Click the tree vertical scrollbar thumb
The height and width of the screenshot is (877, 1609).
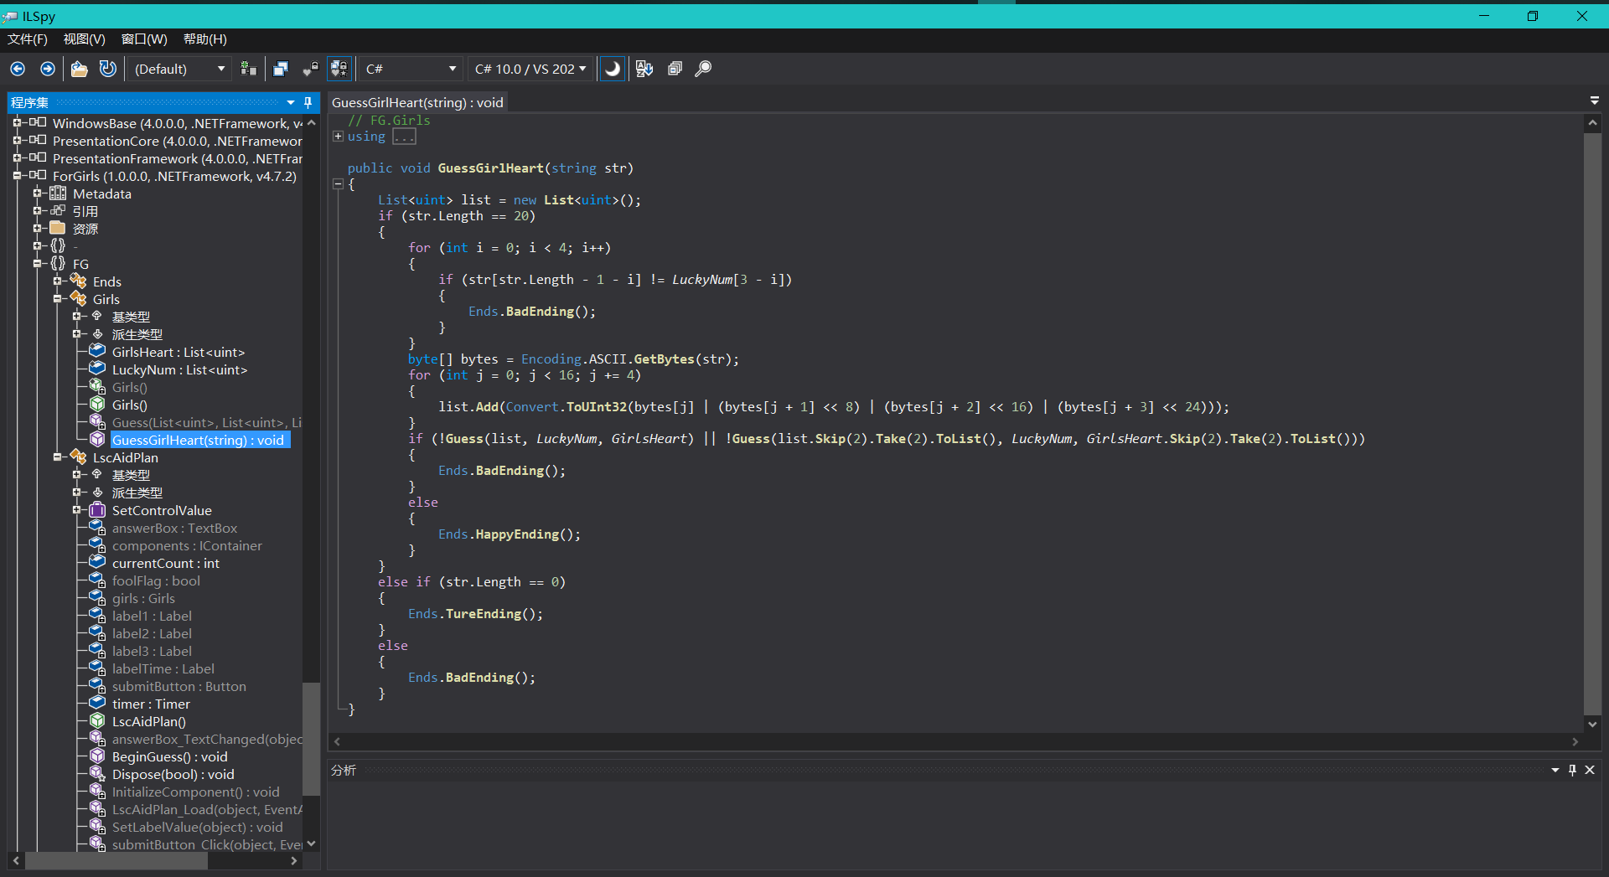click(311, 739)
